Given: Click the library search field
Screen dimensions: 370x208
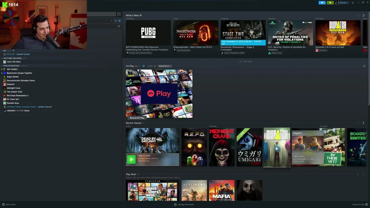Looking at the screenshot, I should pos(101,14).
